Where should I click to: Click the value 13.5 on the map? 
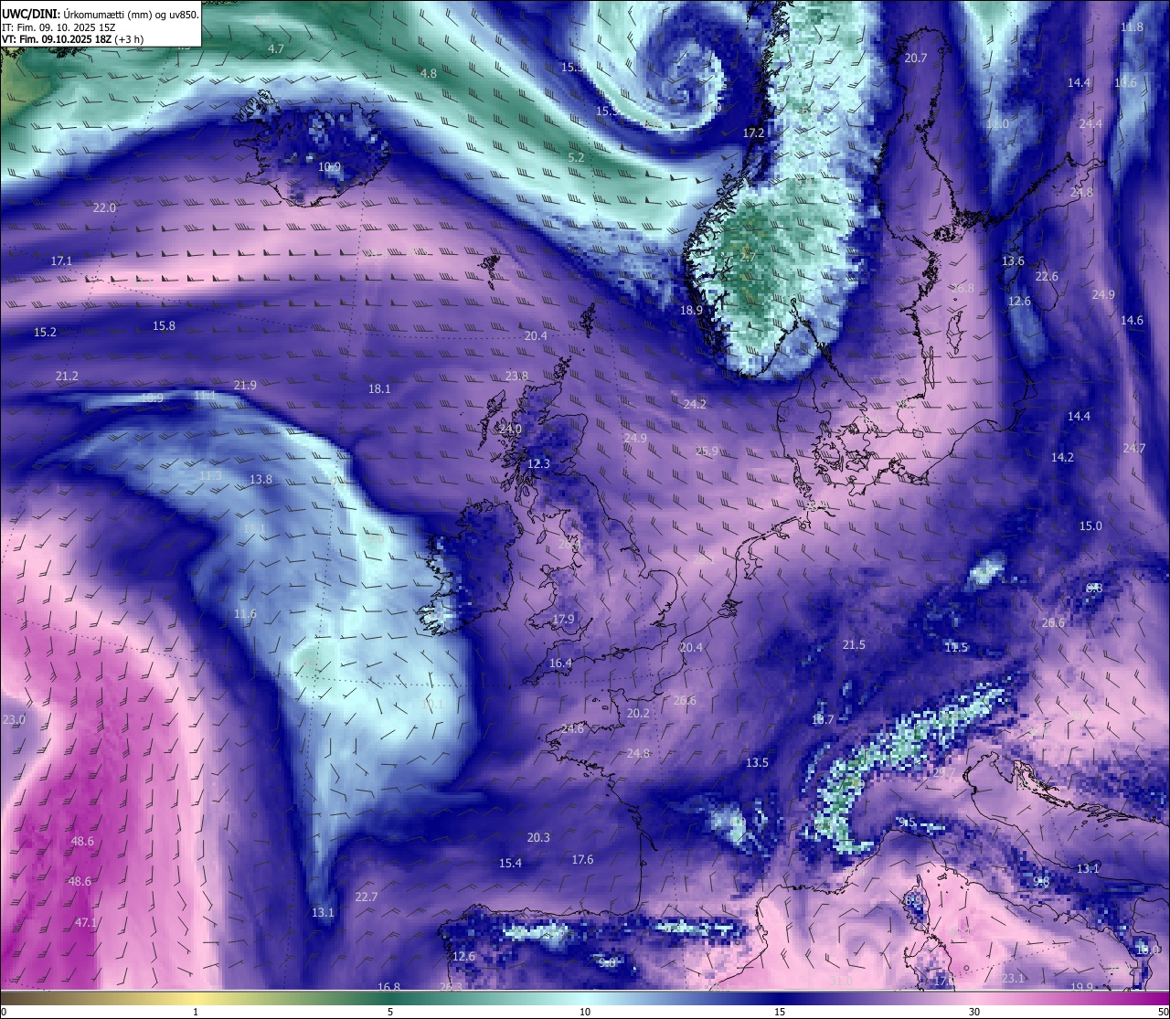[x=757, y=762]
